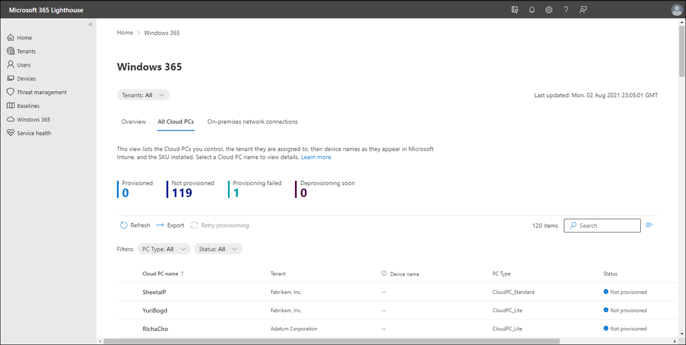Click CloudPC_Lite in the RichaCho row
The width and height of the screenshot is (686, 345).
click(506, 329)
